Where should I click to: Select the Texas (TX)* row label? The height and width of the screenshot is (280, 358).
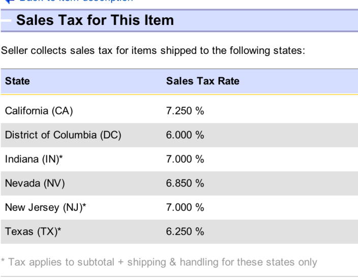pos(33,232)
